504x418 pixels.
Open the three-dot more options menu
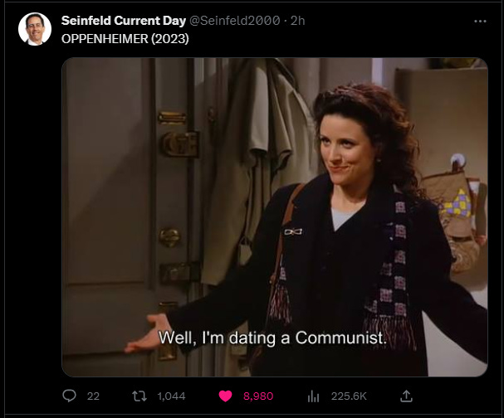(480, 22)
